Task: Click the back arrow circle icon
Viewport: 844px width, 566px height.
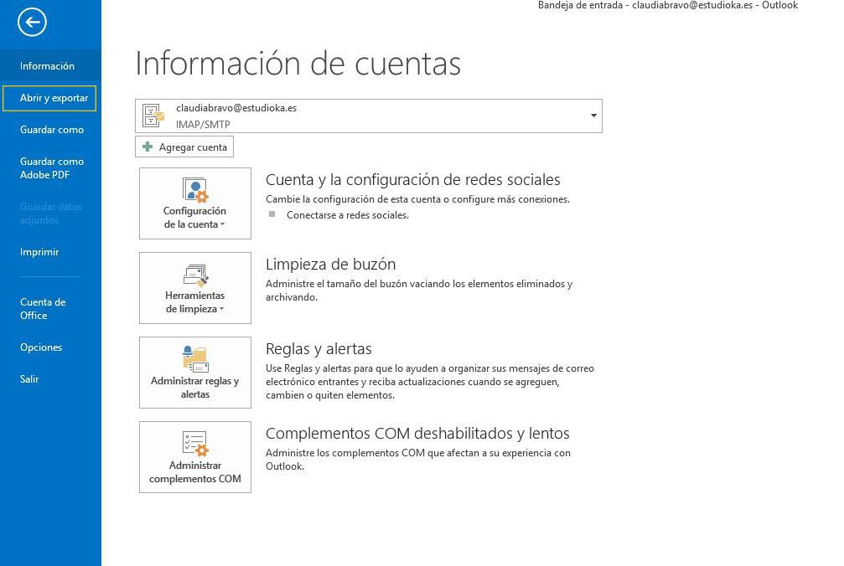Action: [x=32, y=22]
